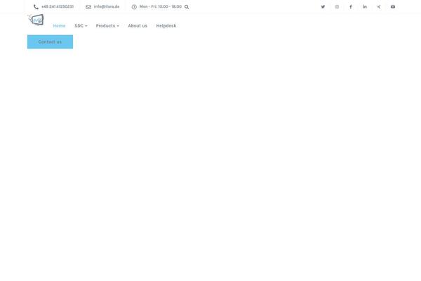
Task: Open the Instagram social link
Action: 337,7
